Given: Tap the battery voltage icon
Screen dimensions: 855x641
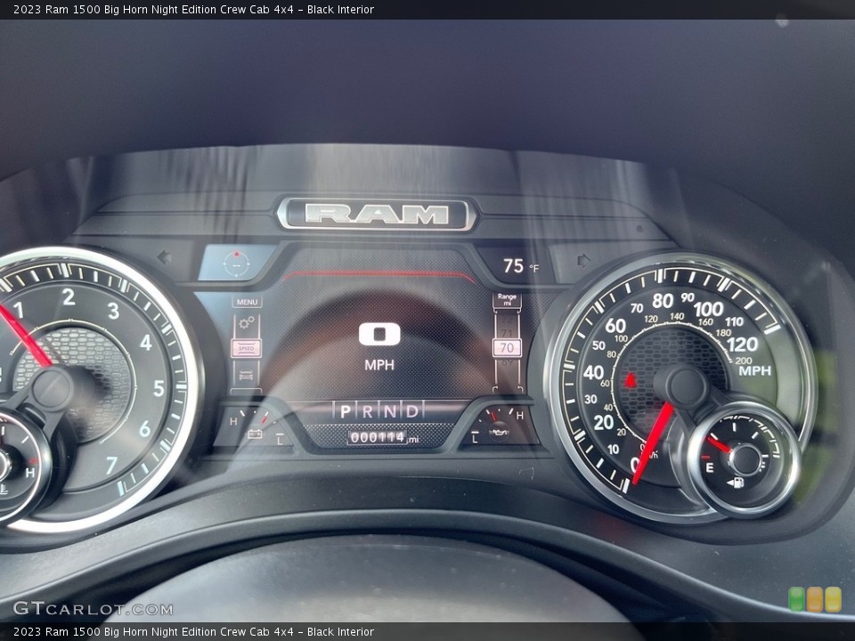Looking at the screenshot, I should click(255, 434).
